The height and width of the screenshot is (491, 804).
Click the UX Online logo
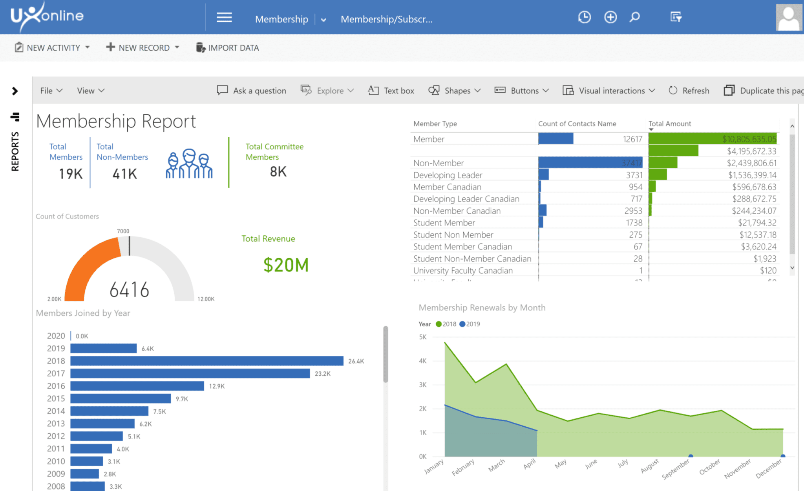point(47,16)
